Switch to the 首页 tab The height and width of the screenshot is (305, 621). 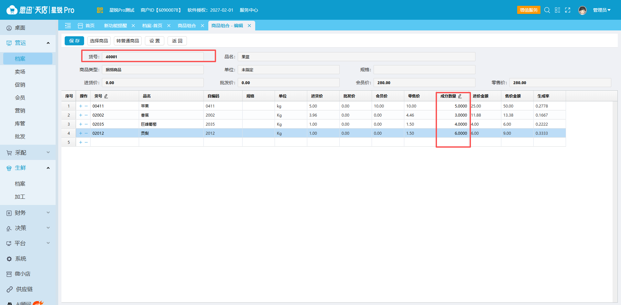click(x=86, y=26)
